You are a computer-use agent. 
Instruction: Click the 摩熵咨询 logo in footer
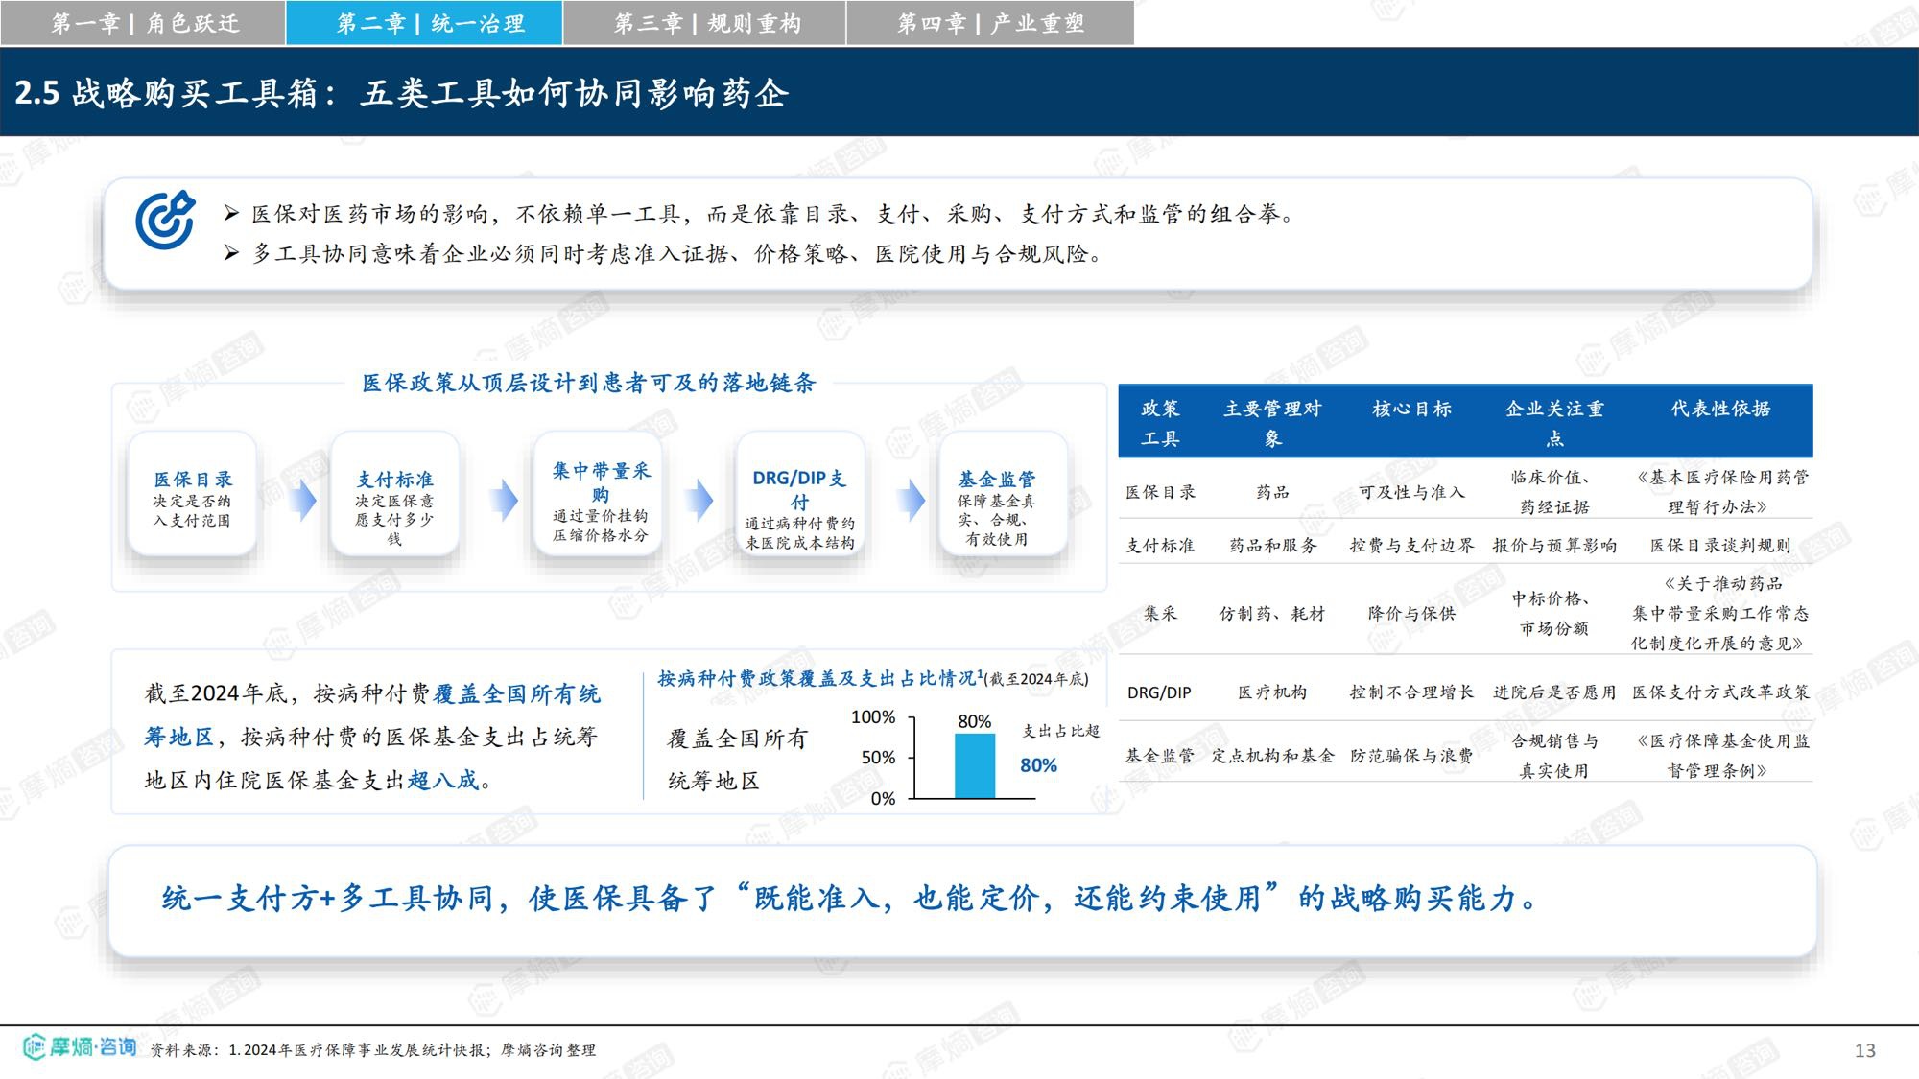click(79, 1046)
